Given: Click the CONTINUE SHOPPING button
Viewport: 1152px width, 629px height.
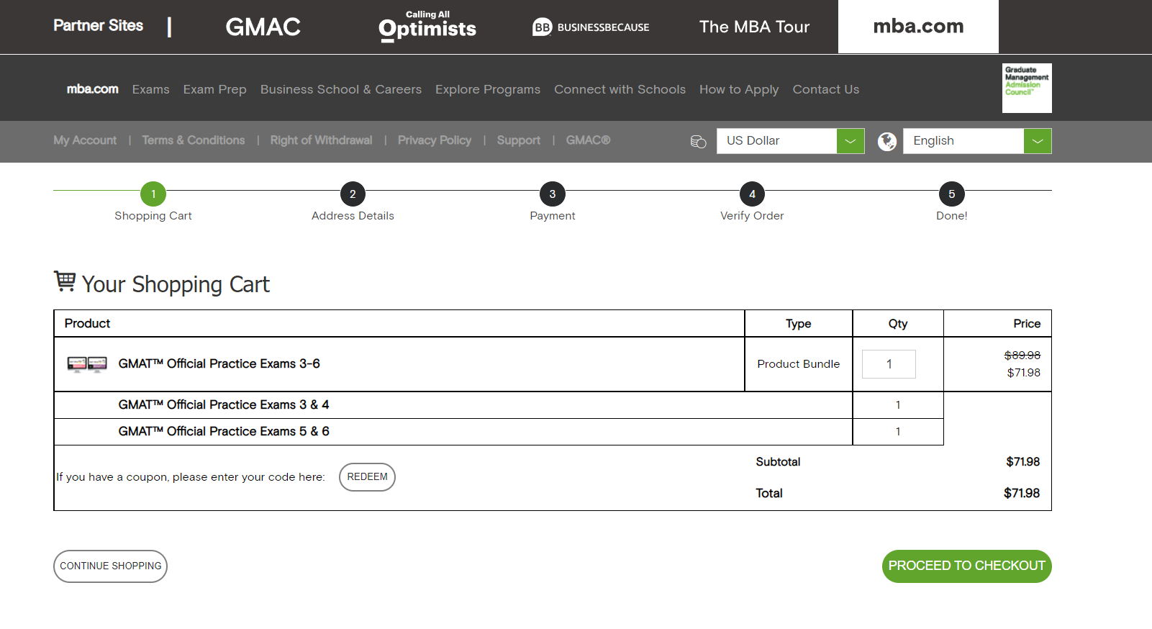Looking at the screenshot, I should tap(110, 566).
